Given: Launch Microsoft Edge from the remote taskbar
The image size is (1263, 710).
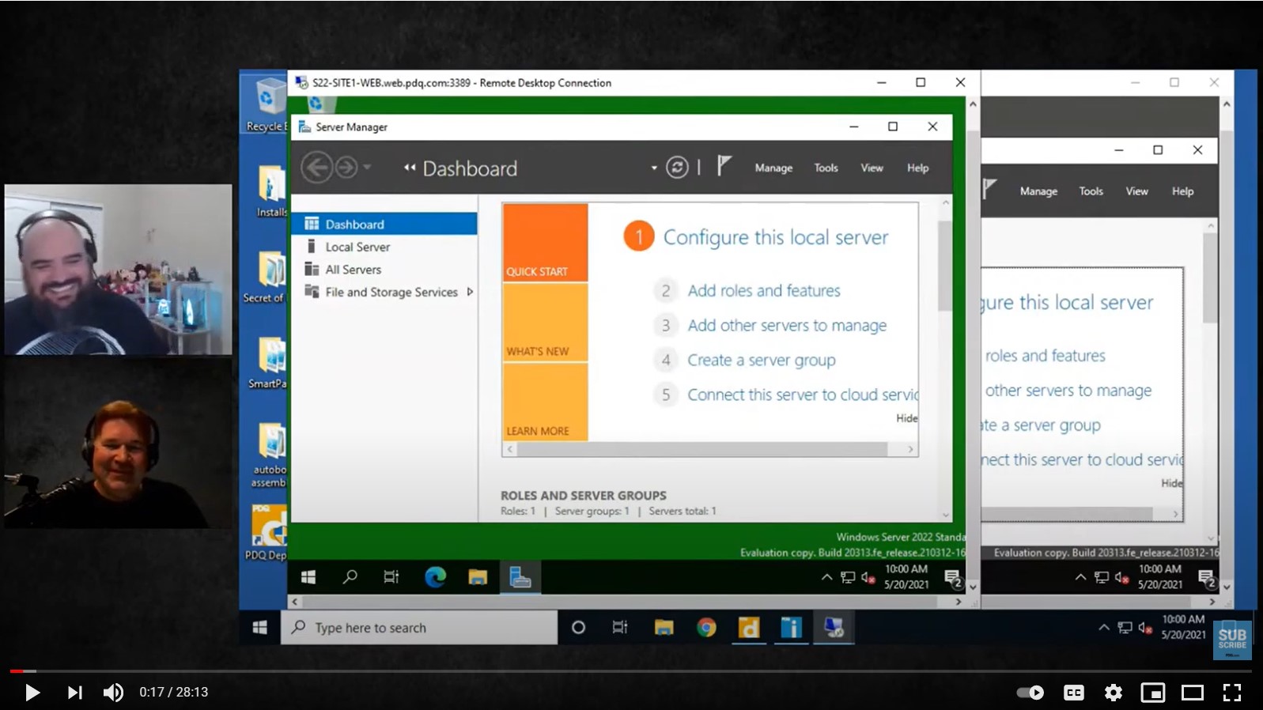Looking at the screenshot, I should tap(435, 577).
